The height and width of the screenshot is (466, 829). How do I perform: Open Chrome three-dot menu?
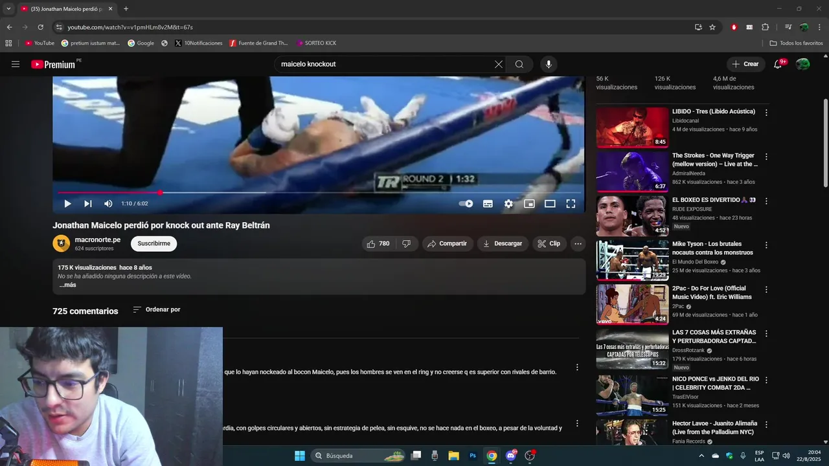point(820,27)
